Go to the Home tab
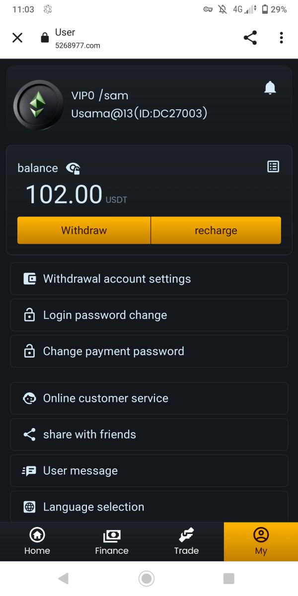 [x=37, y=541]
